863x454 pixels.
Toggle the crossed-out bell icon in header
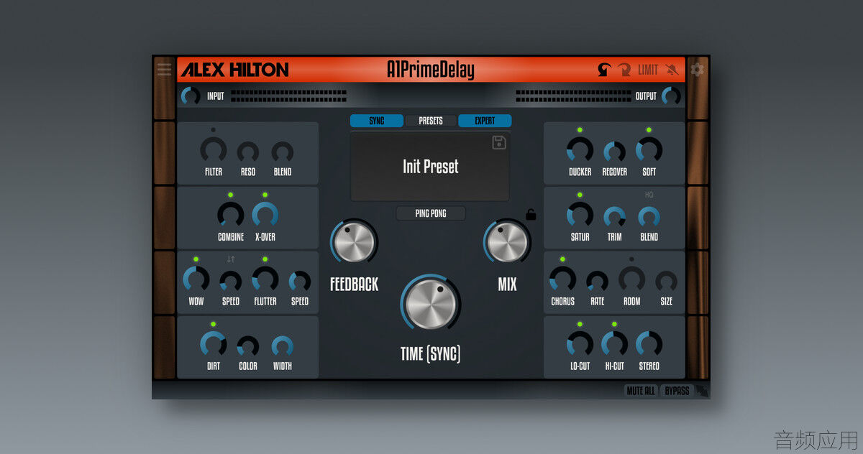[x=672, y=70]
